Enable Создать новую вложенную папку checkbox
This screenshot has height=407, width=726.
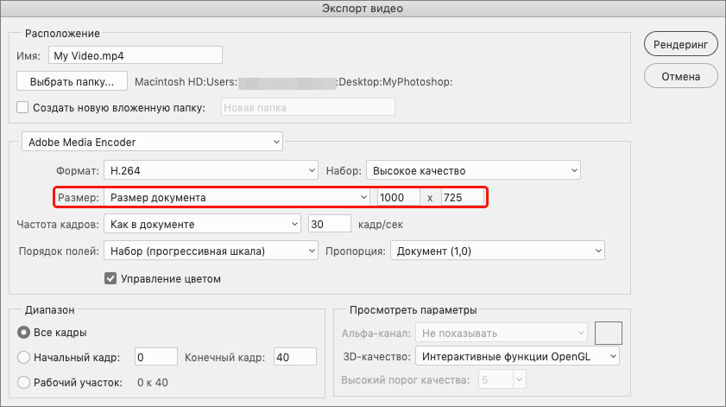click(23, 108)
